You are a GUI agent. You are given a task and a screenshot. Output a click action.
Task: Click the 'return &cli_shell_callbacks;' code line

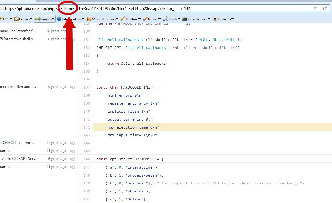(136, 64)
